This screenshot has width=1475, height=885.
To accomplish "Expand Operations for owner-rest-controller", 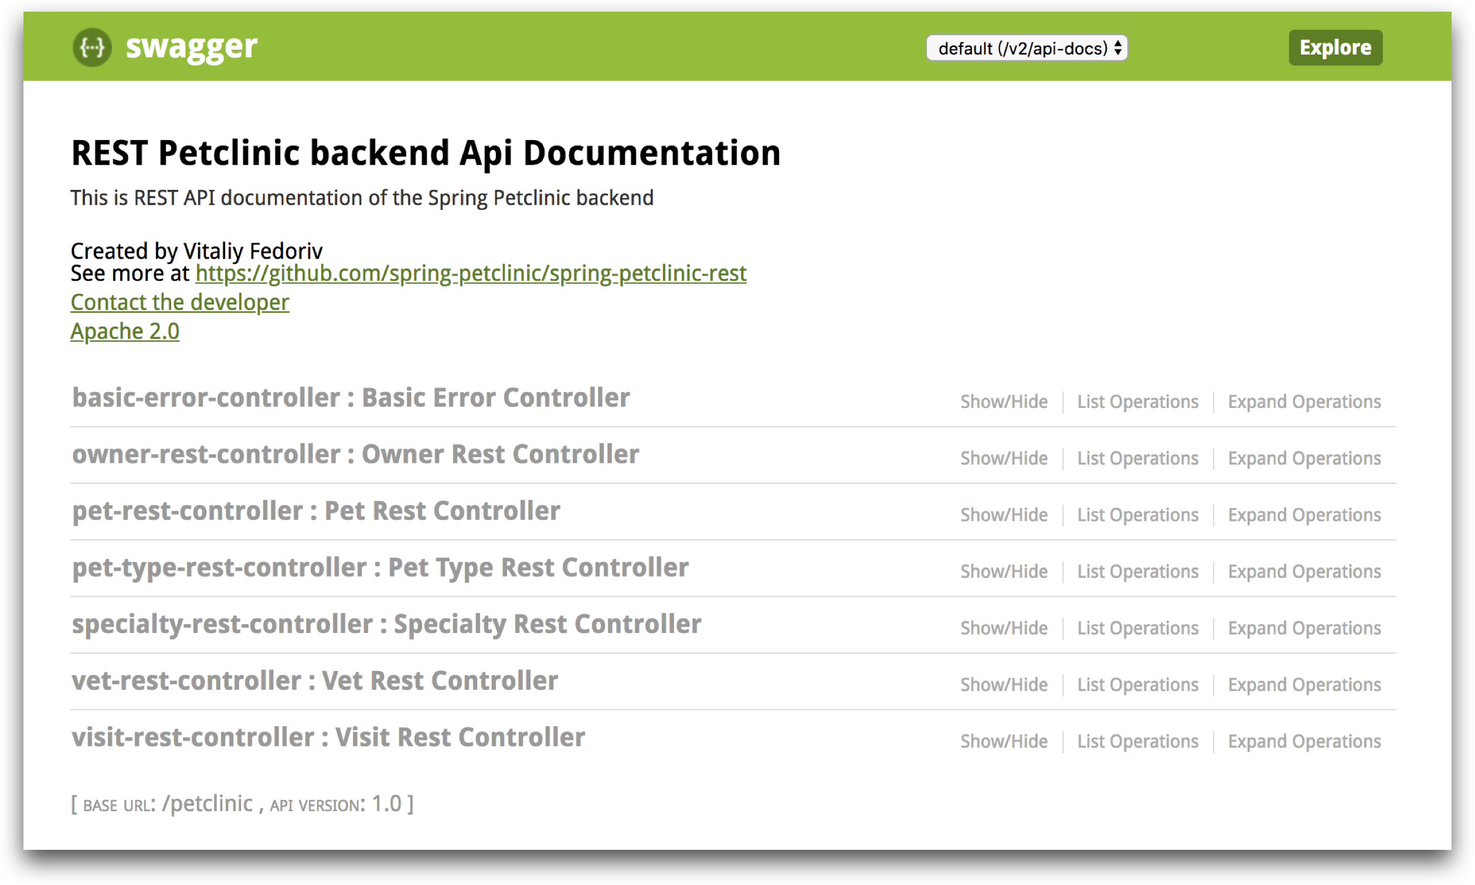I will point(1304,458).
